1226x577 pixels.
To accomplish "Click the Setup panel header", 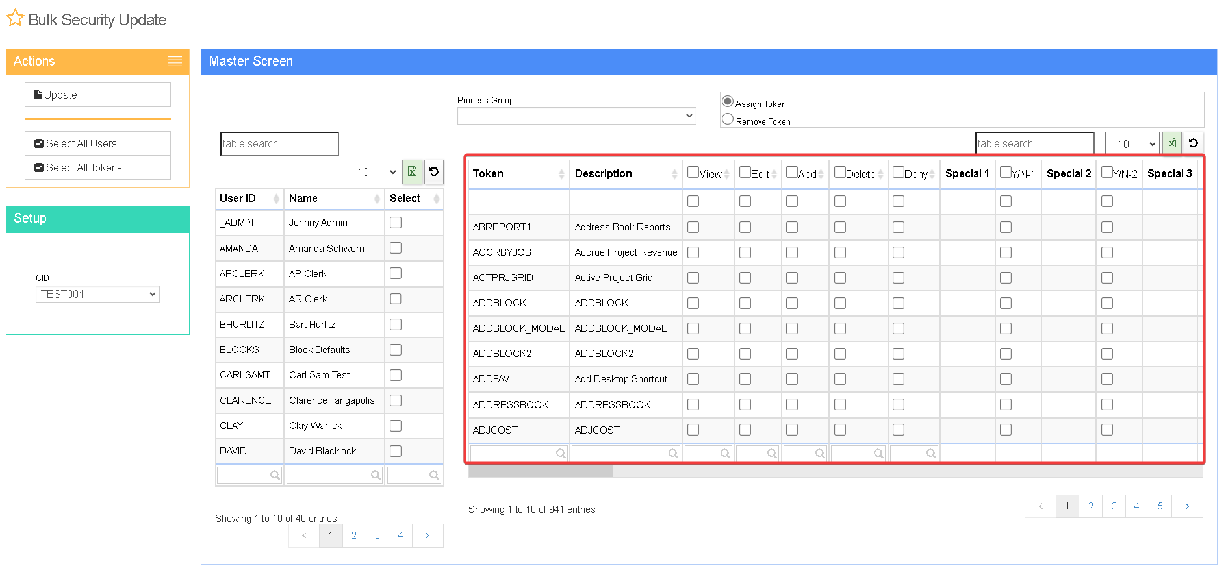I will [x=97, y=219].
